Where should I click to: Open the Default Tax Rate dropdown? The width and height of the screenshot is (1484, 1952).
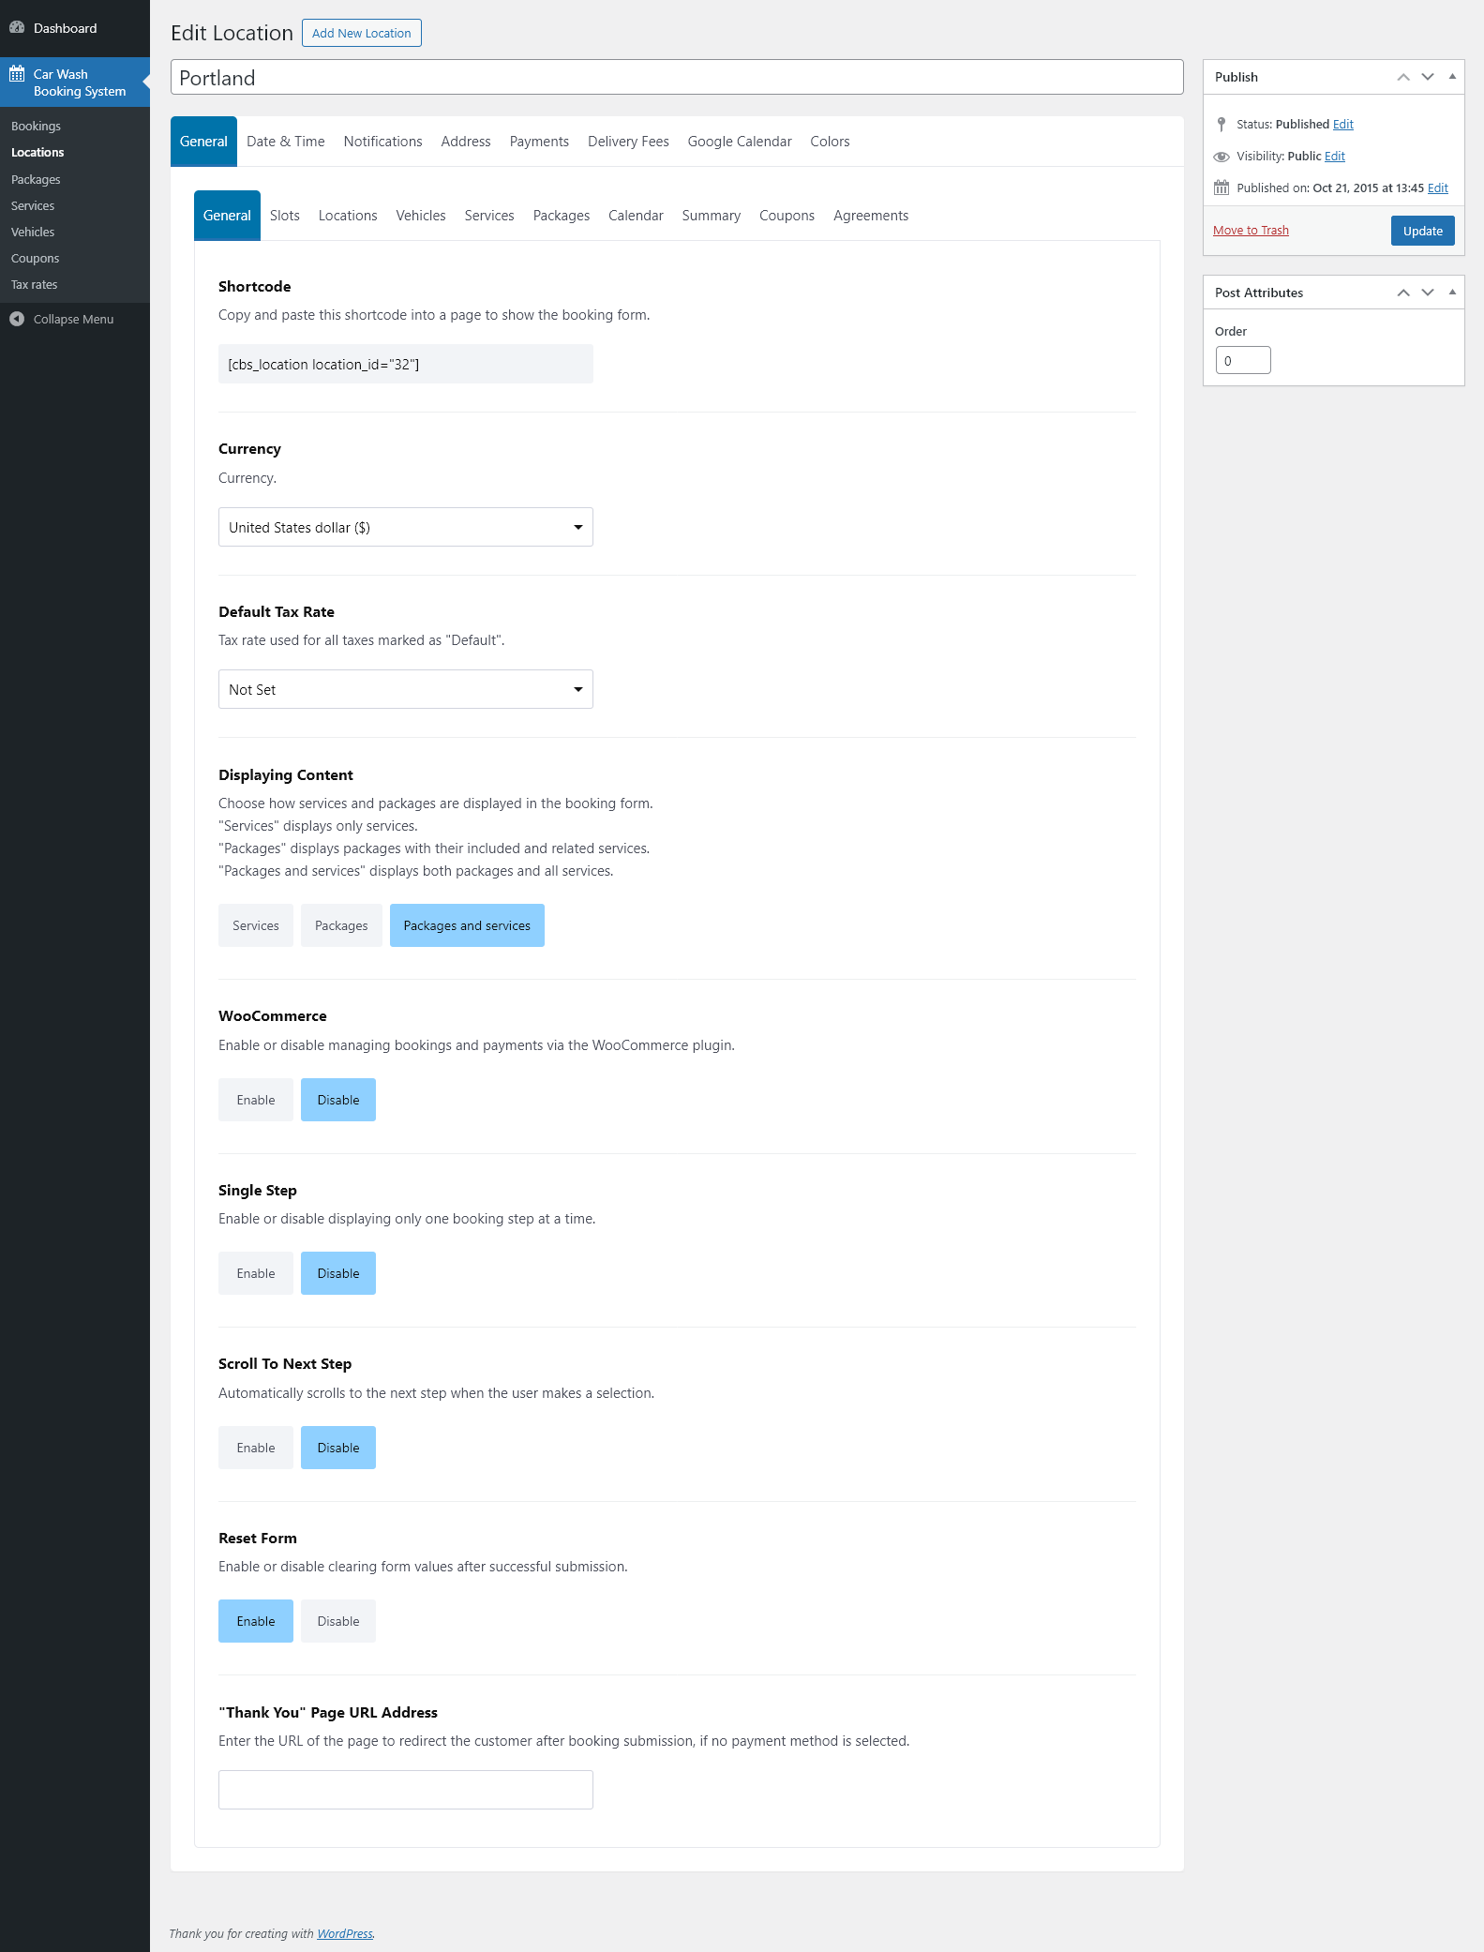point(405,689)
